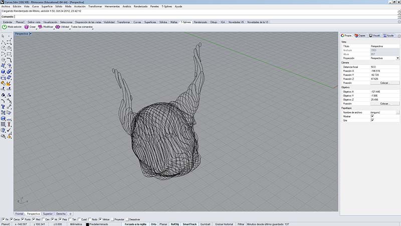The width and height of the screenshot is (401, 226).
Task: Uncheck the Mostrar wallpaper checkbox
Action: (372, 117)
